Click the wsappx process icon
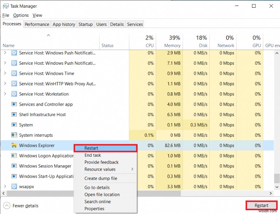This screenshot has height=214, width=280. pos(14,186)
